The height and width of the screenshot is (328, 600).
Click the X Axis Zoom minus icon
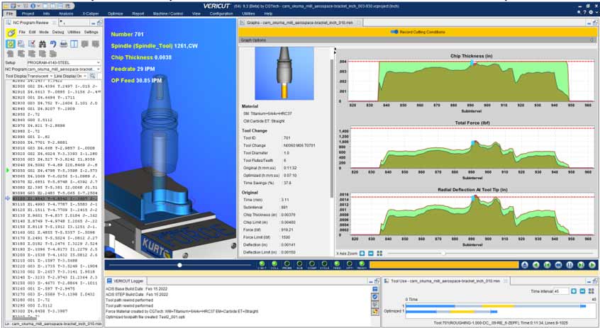pyautogui.click(x=371, y=253)
